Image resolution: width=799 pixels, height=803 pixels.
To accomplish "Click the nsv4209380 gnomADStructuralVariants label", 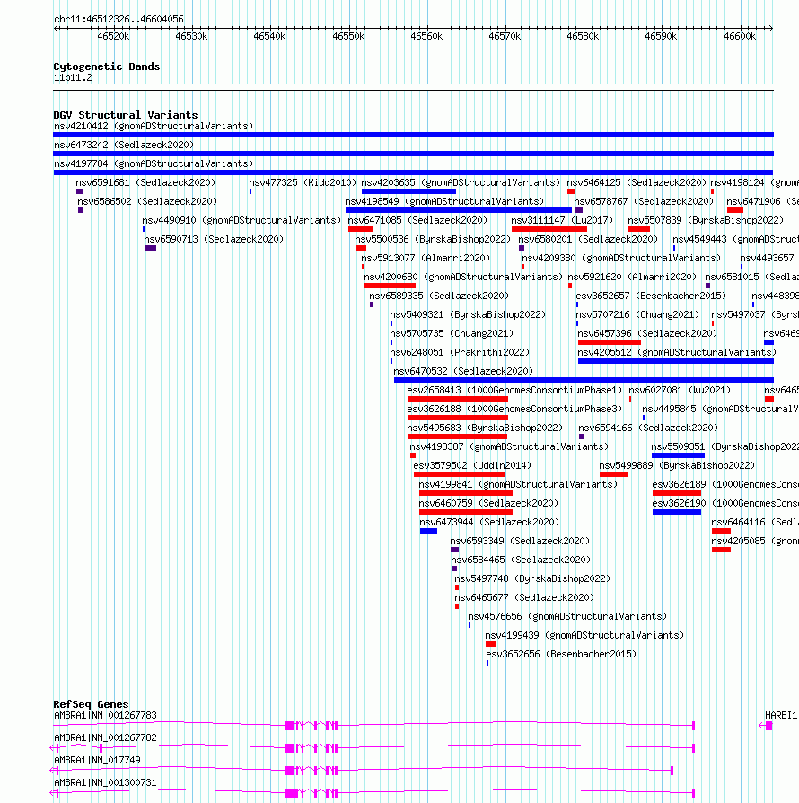I will click(621, 258).
